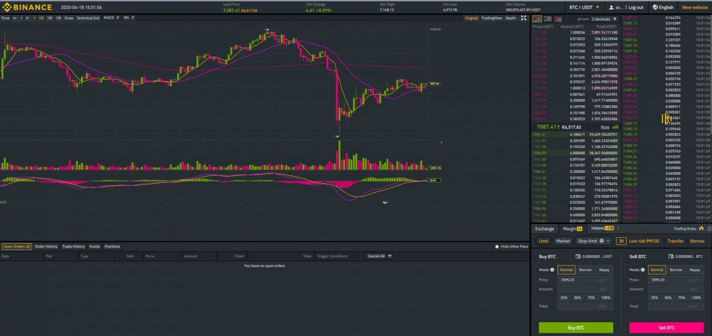Click the pink Sell BTC button

pos(667,328)
